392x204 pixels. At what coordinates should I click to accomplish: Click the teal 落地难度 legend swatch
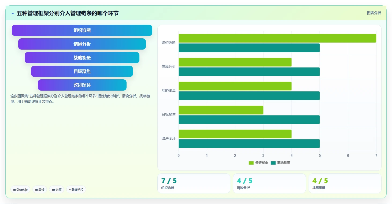tap(273, 163)
